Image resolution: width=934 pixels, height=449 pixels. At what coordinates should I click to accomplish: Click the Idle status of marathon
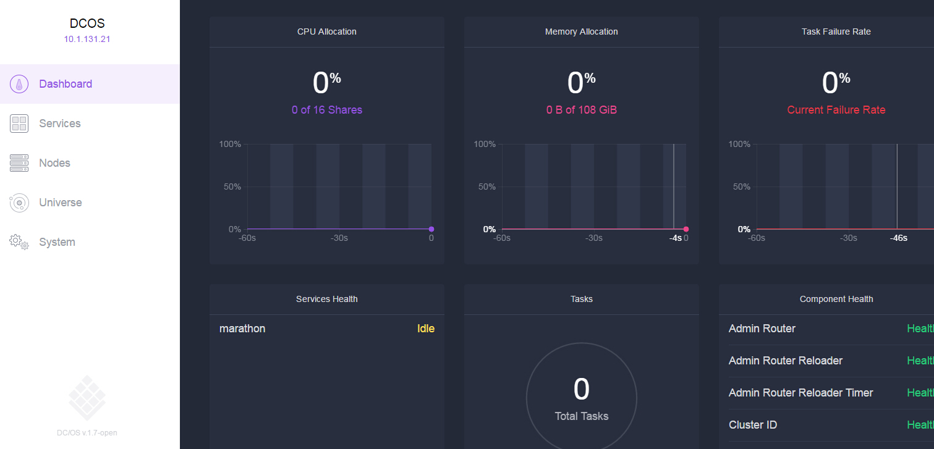[x=426, y=329]
